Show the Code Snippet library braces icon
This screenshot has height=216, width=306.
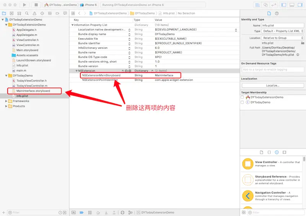[269, 152]
